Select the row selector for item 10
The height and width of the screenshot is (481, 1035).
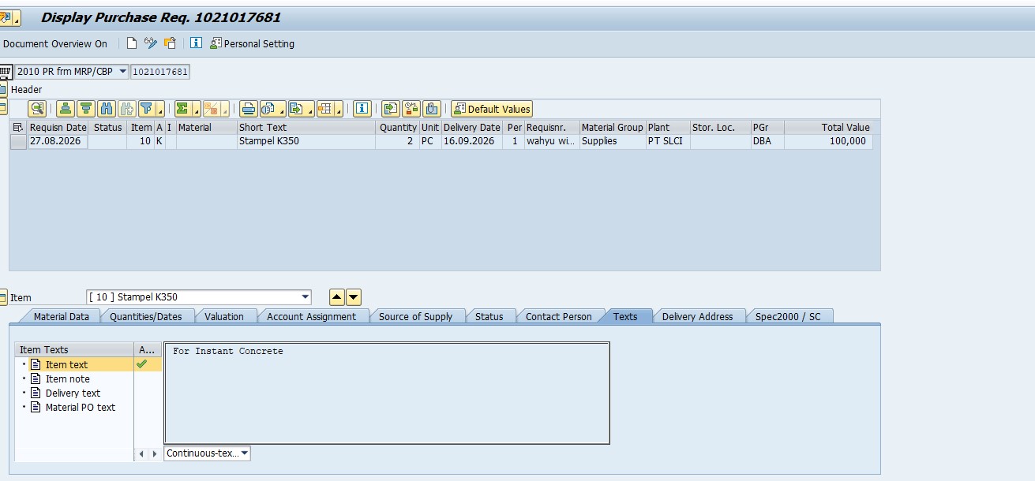point(18,141)
